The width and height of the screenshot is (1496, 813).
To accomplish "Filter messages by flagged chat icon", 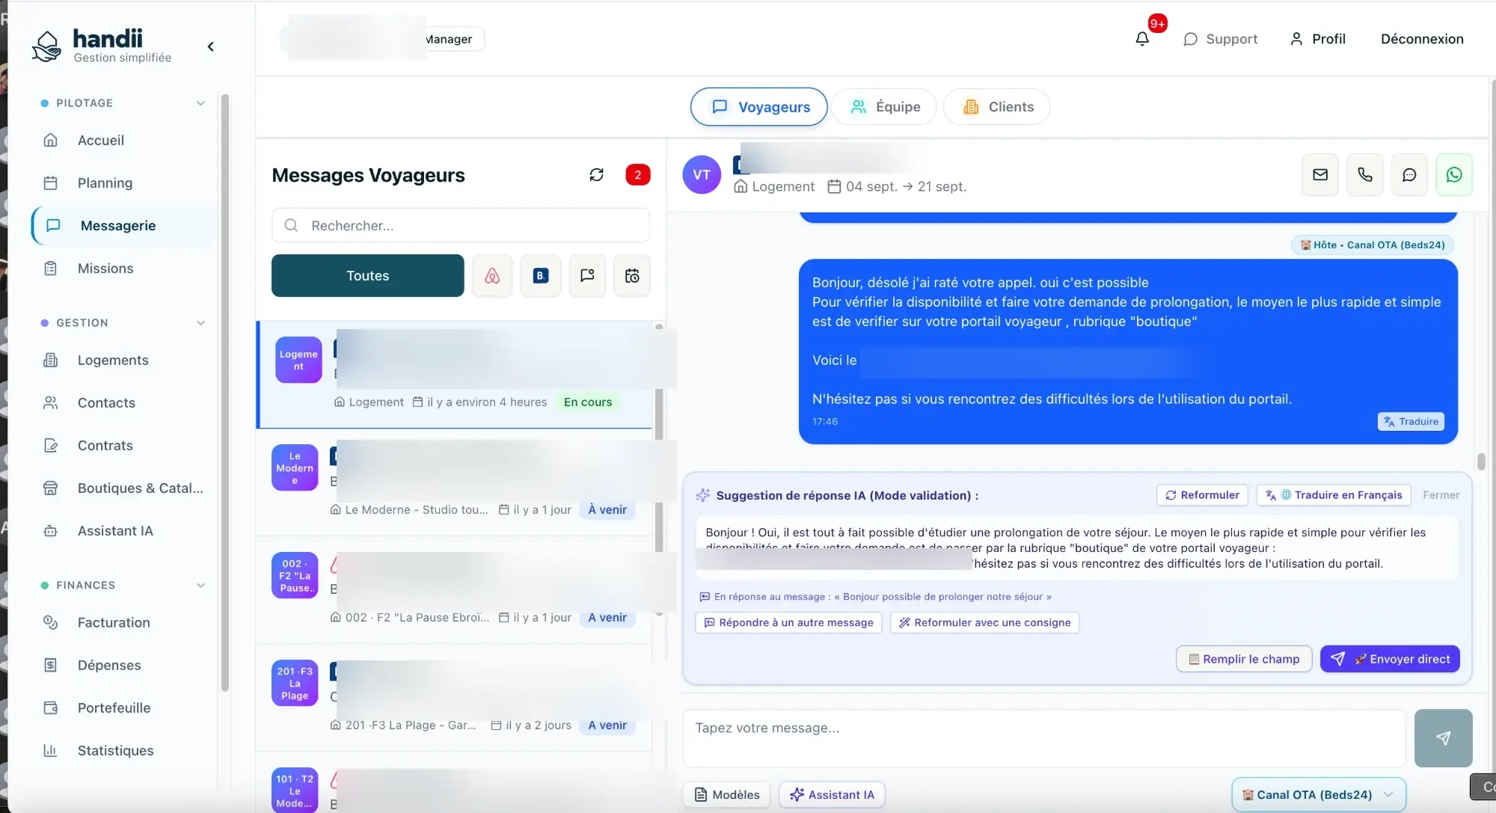I will (x=587, y=276).
